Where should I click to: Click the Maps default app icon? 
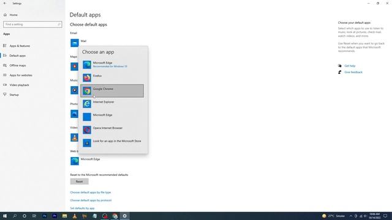(x=74, y=67)
